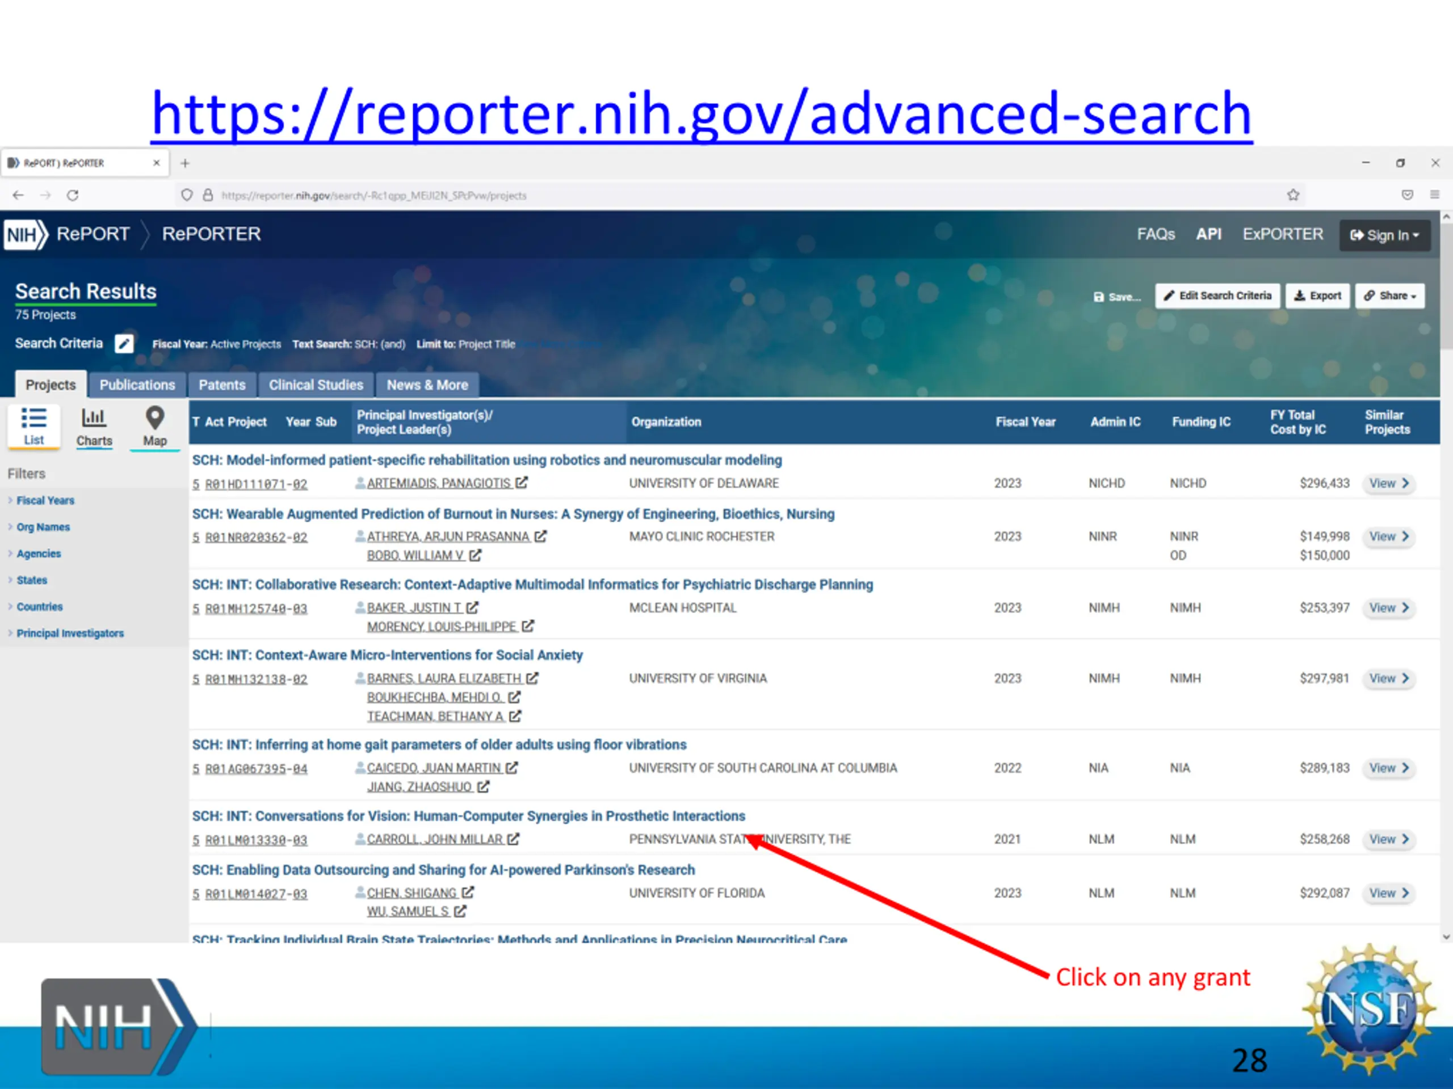This screenshot has width=1453, height=1089.
Task: View similar projects for Mayo Clinic Rochester row
Action: (x=1389, y=537)
